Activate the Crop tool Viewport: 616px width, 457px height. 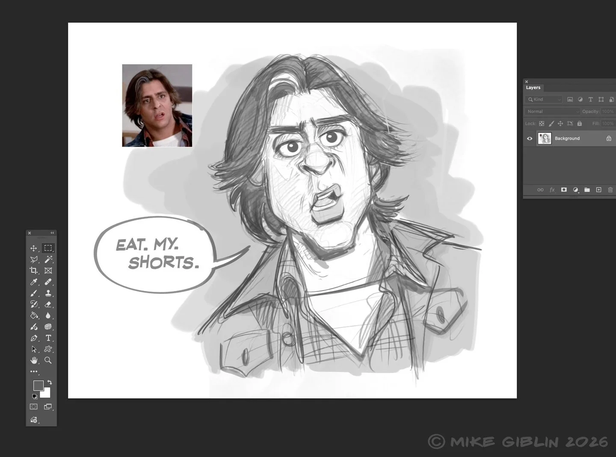click(x=34, y=270)
